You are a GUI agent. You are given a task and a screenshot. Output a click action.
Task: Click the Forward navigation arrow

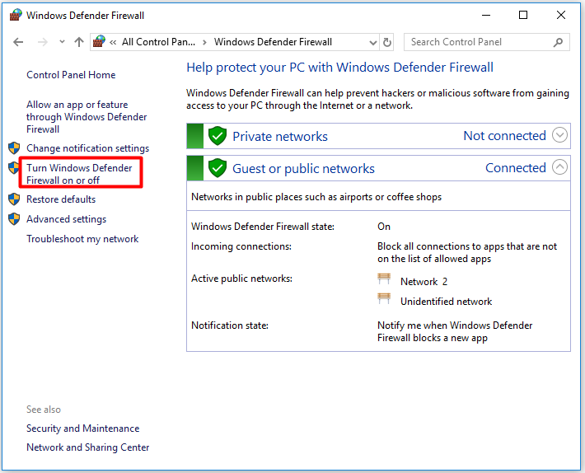pyautogui.click(x=43, y=42)
